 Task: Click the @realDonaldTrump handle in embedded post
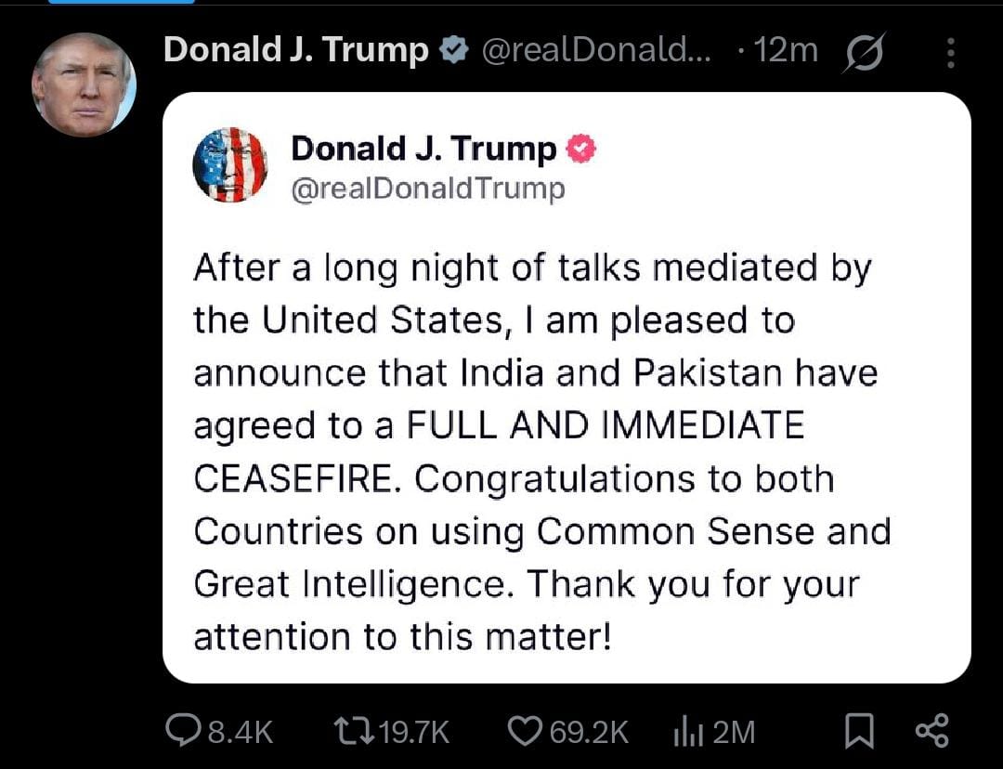point(427,189)
